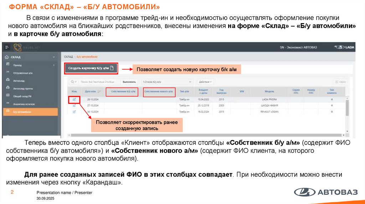
Task: Click the home icon next to СКЛАД
Action: point(7,57)
